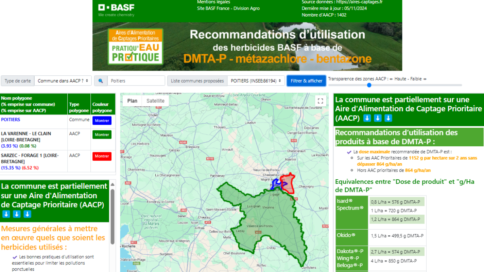Click the 'Dakota-P Wing-P Beloga-P' product cell
This screenshot has width=484, height=272.
(351, 258)
